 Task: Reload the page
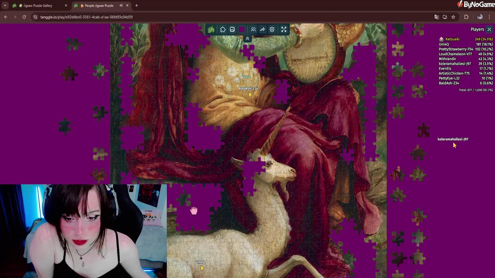click(24, 17)
